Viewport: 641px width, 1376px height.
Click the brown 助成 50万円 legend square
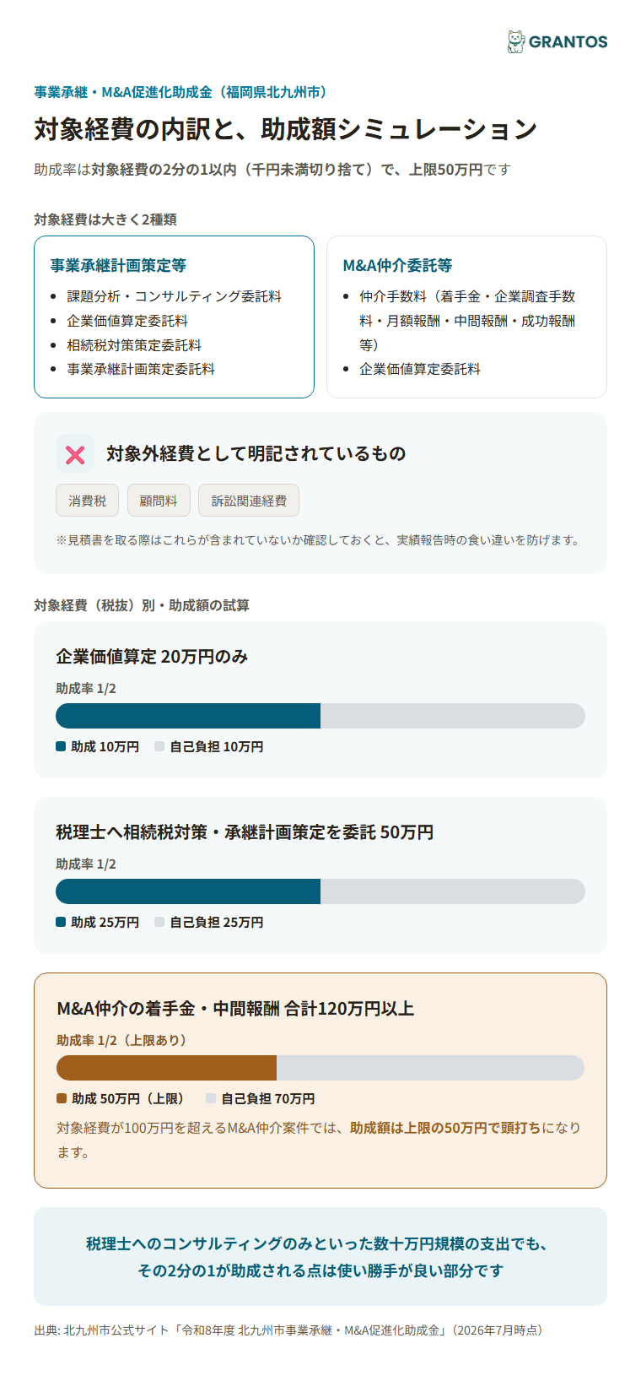[x=62, y=1098]
